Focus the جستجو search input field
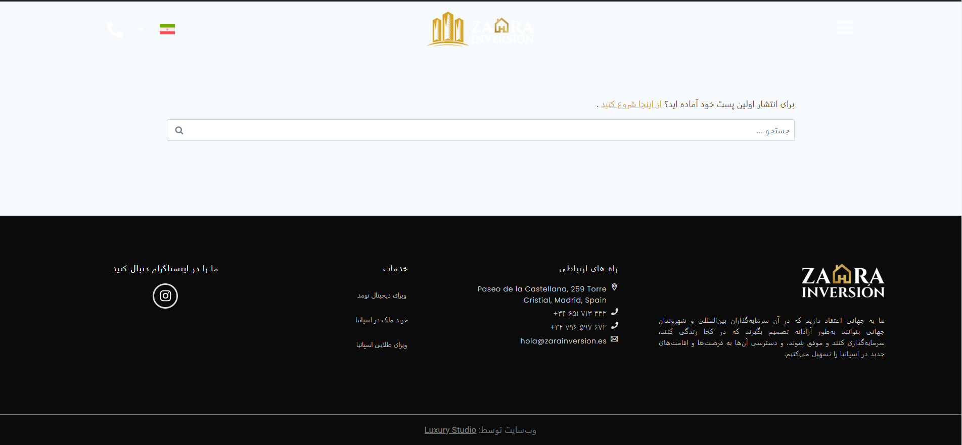Viewport: 962px width, 445px height. pos(480,130)
